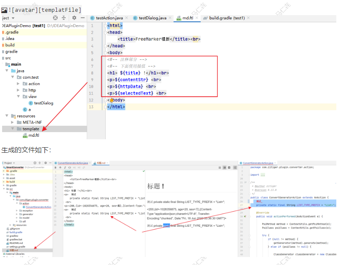Switch markdown view to preview-only mode

[229, 167]
